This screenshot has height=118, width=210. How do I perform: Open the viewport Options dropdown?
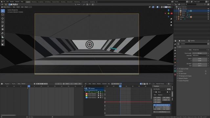169,4
